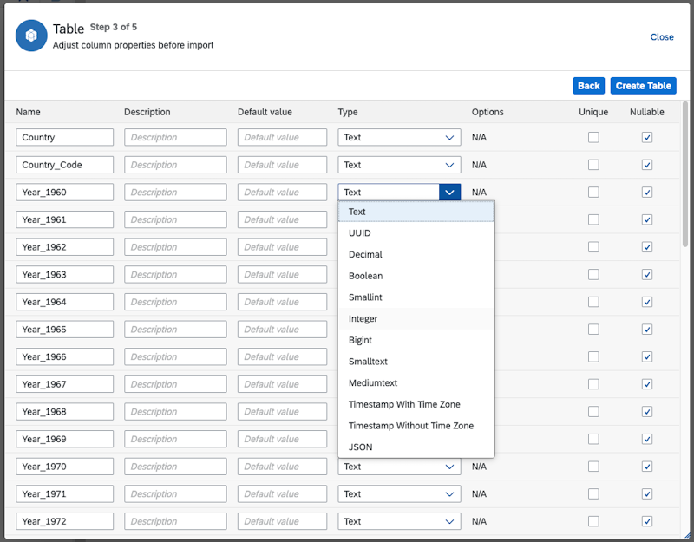Click the "Step 3 of 5" label
The height and width of the screenshot is (542, 694).
click(114, 27)
